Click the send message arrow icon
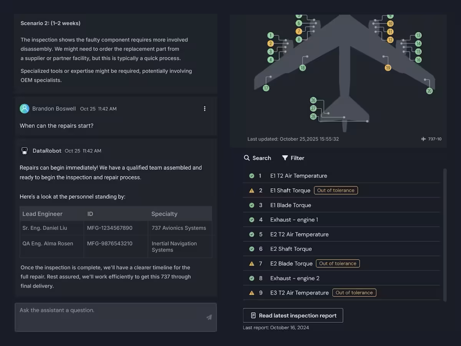461x346 pixels. pos(209,317)
